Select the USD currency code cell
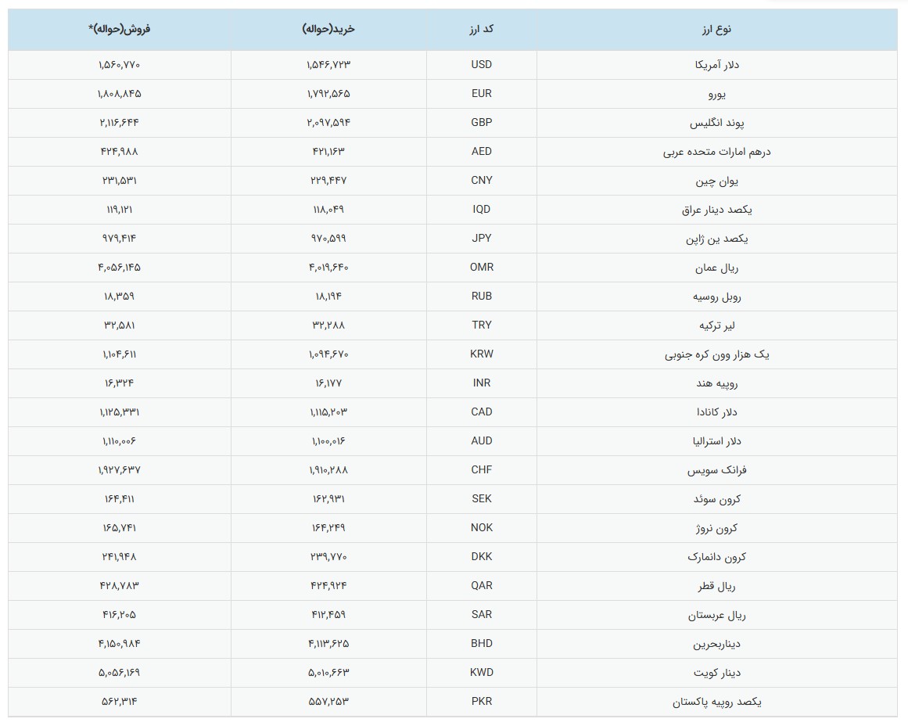This screenshot has height=726, width=908. pos(481,64)
